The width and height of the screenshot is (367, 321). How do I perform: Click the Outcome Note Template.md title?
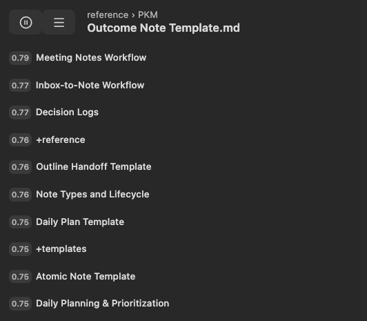click(163, 28)
